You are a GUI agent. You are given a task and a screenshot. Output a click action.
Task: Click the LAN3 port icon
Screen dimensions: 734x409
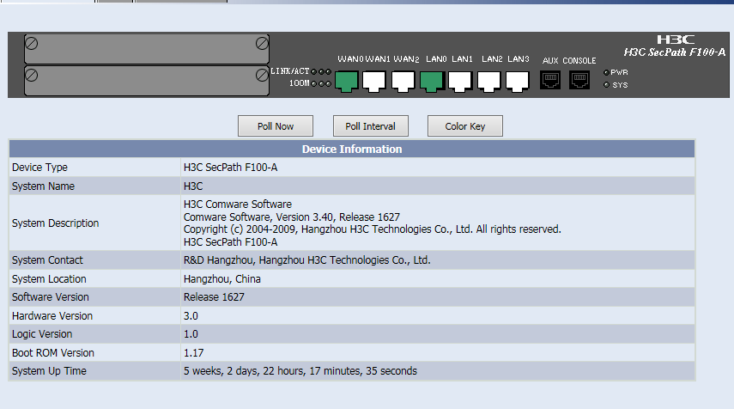[x=518, y=81]
